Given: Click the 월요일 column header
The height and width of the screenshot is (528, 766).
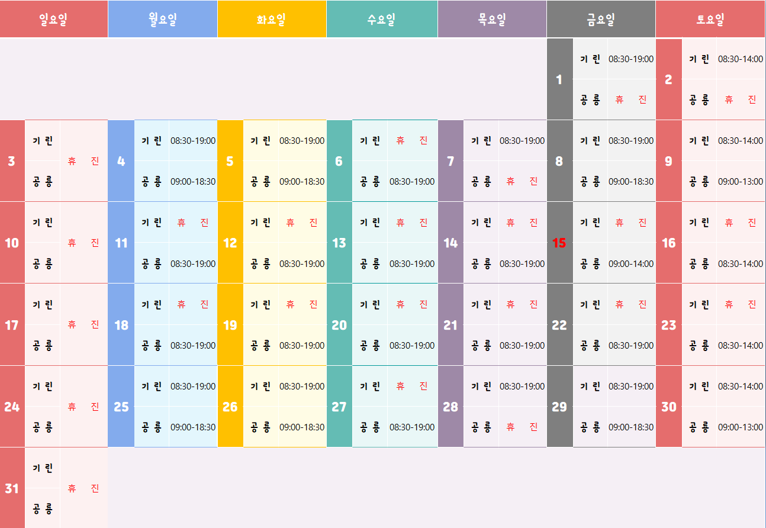Looking at the screenshot, I should pos(163,19).
